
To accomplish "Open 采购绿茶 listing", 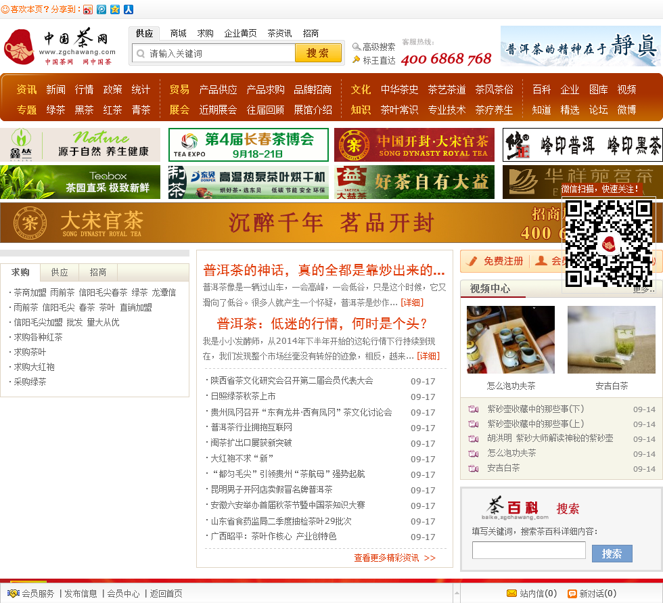I will [30, 382].
